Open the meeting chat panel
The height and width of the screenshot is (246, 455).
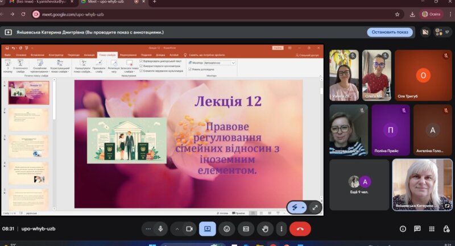tap(417, 229)
